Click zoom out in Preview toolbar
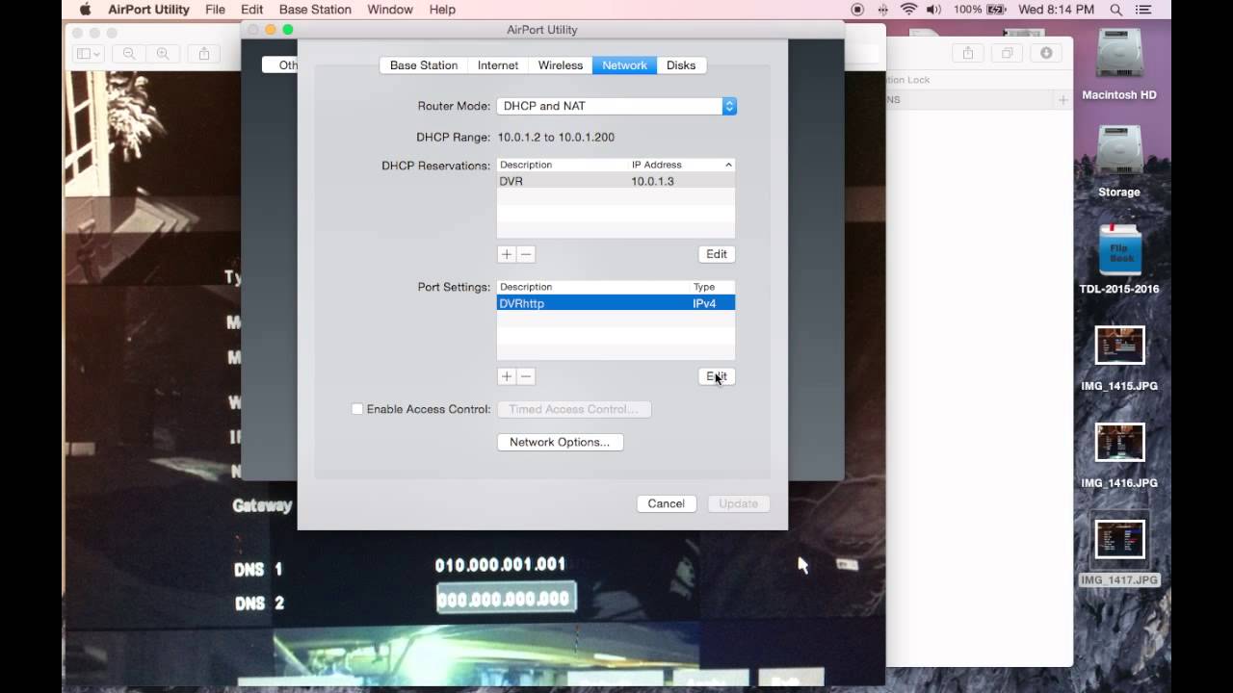This screenshot has width=1233, height=693. tap(129, 54)
